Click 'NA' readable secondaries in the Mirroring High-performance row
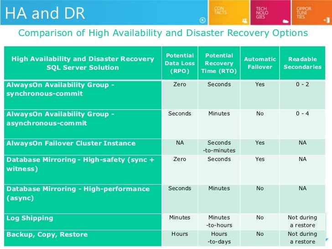Screen dimensions: 332x249 [302, 188]
